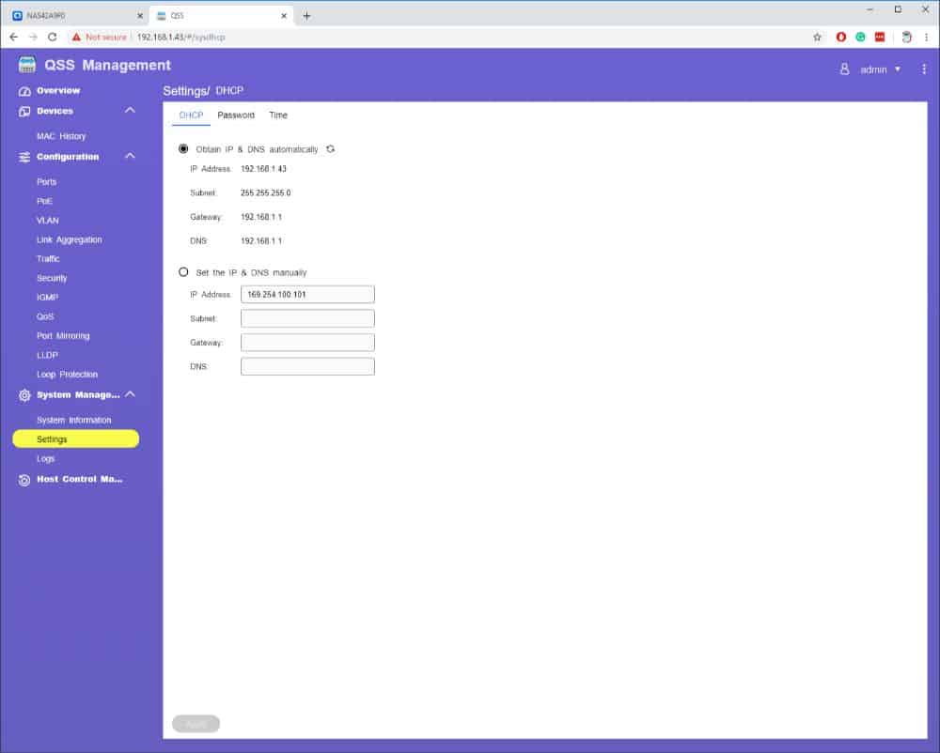Image resolution: width=940 pixels, height=753 pixels.
Task: Collapse the Devices section
Action: point(130,111)
